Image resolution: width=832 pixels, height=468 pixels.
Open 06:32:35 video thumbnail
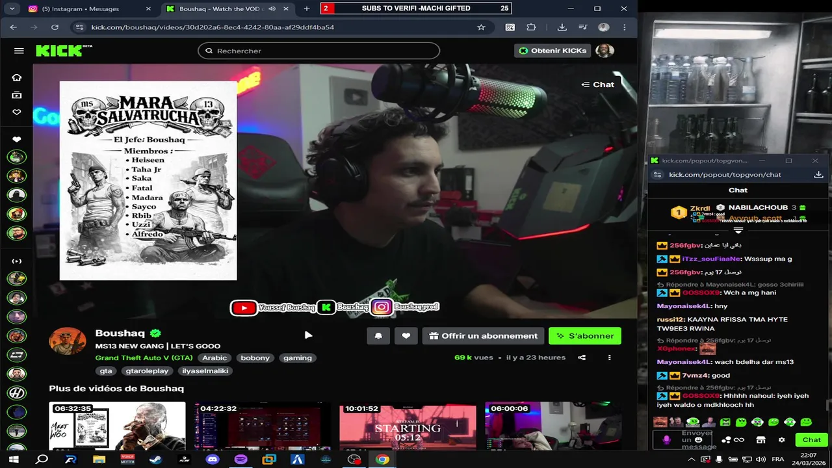pyautogui.click(x=117, y=426)
